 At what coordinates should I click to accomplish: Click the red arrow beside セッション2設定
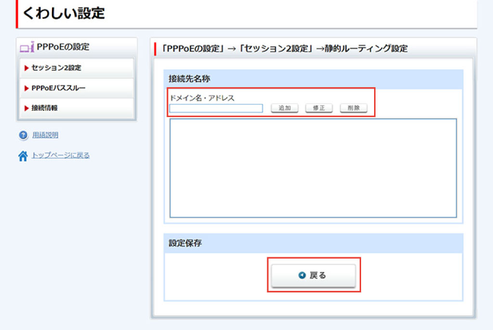coord(26,68)
